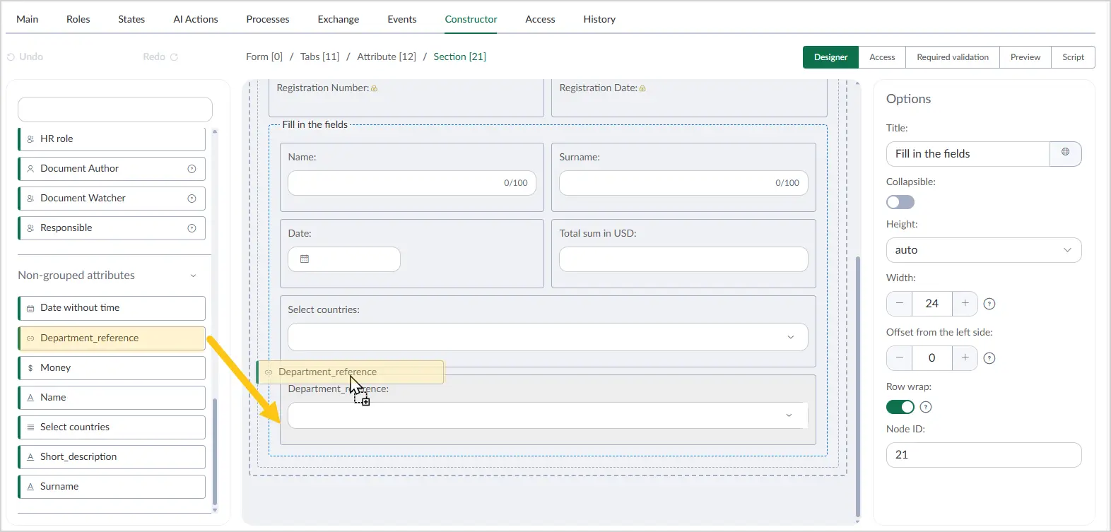Click the help icon next to Width stepper
Viewport: 1111px width, 532px height.
pos(989,304)
